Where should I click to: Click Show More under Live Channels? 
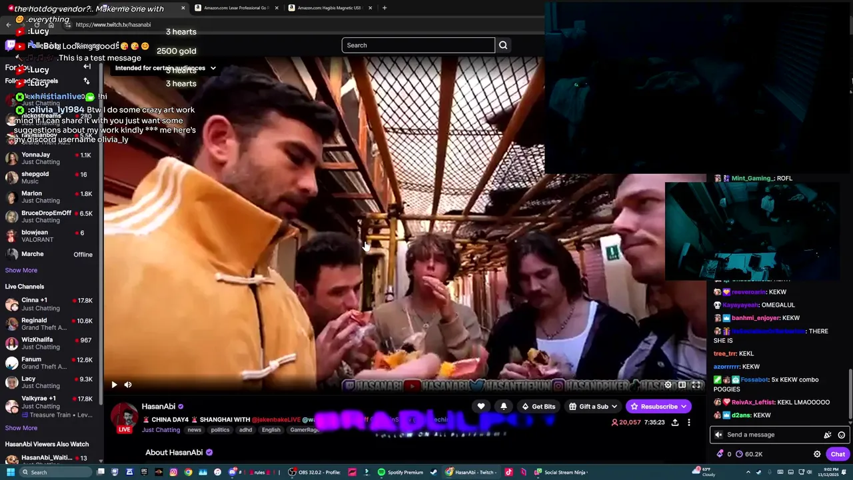[21, 428]
